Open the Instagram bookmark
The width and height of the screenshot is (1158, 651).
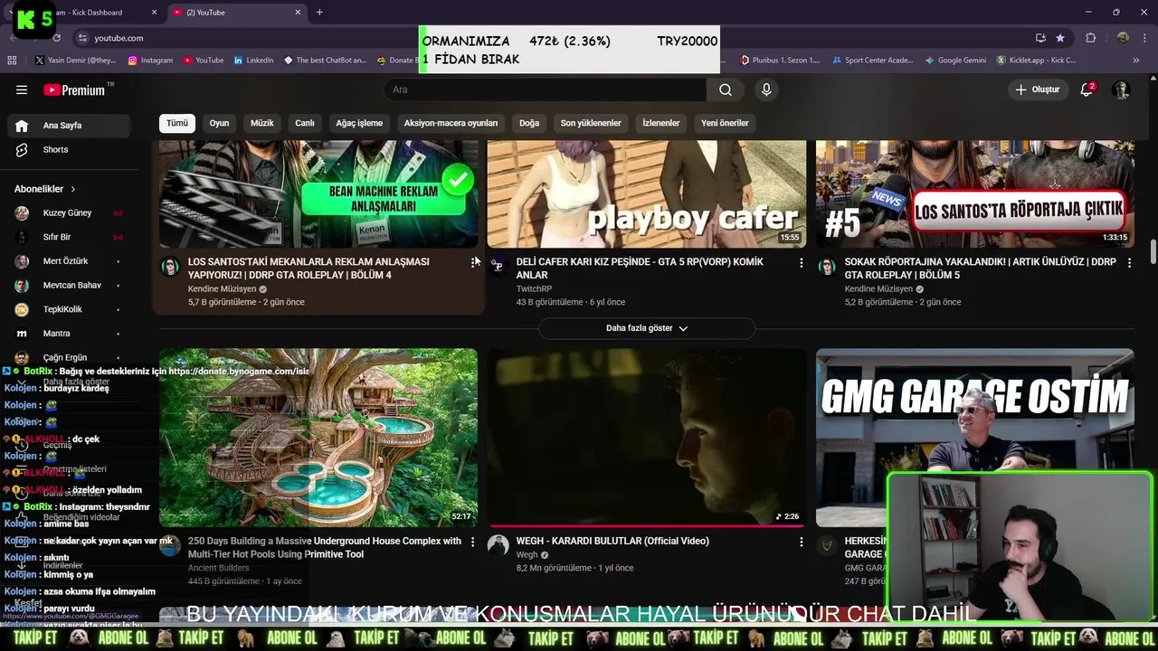click(x=150, y=61)
